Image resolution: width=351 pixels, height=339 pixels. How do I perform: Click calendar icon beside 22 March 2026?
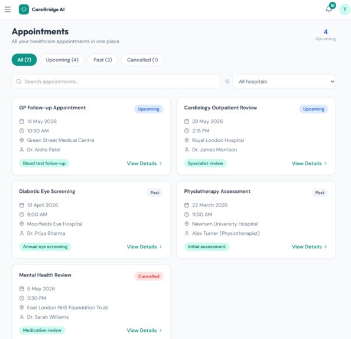[x=187, y=205]
